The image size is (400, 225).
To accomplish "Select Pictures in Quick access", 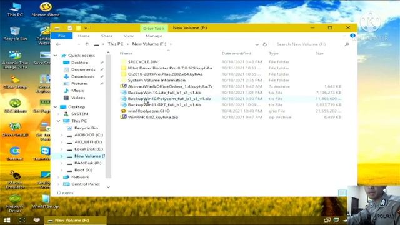I will pos(79,83).
